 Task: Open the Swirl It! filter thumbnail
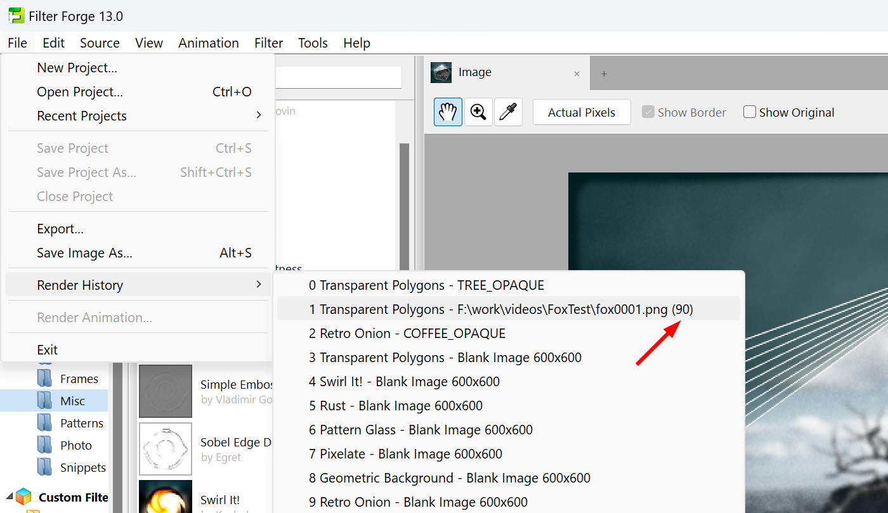[x=165, y=497]
